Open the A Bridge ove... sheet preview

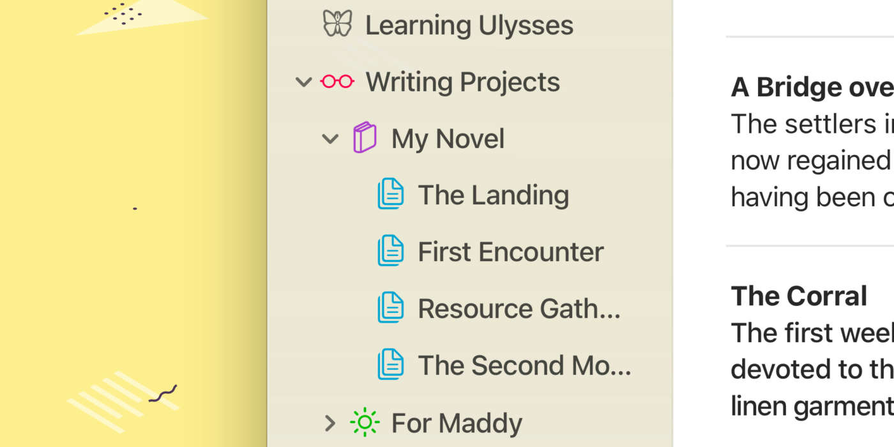tap(811, 140)
